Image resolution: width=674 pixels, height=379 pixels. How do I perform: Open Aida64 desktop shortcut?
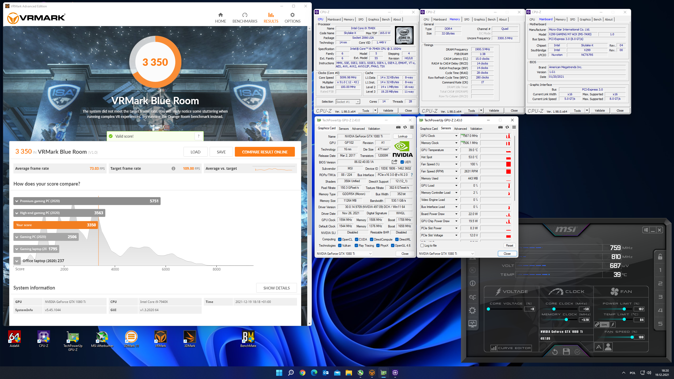point(14,339)
